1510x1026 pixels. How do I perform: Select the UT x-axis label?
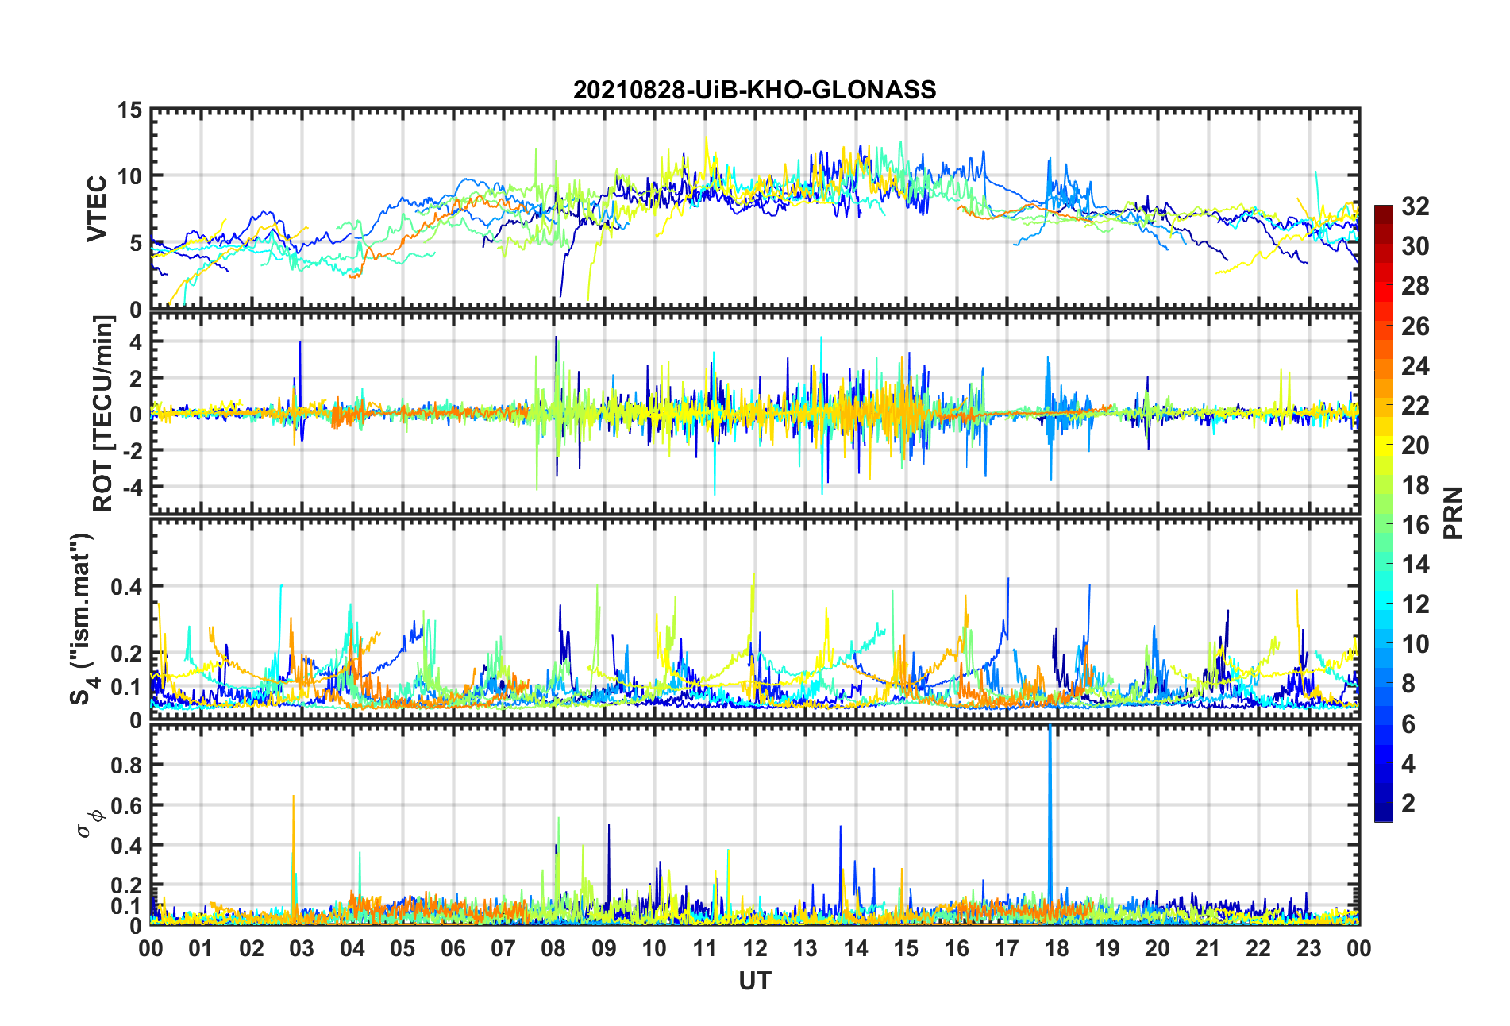(x=755, y=982)
